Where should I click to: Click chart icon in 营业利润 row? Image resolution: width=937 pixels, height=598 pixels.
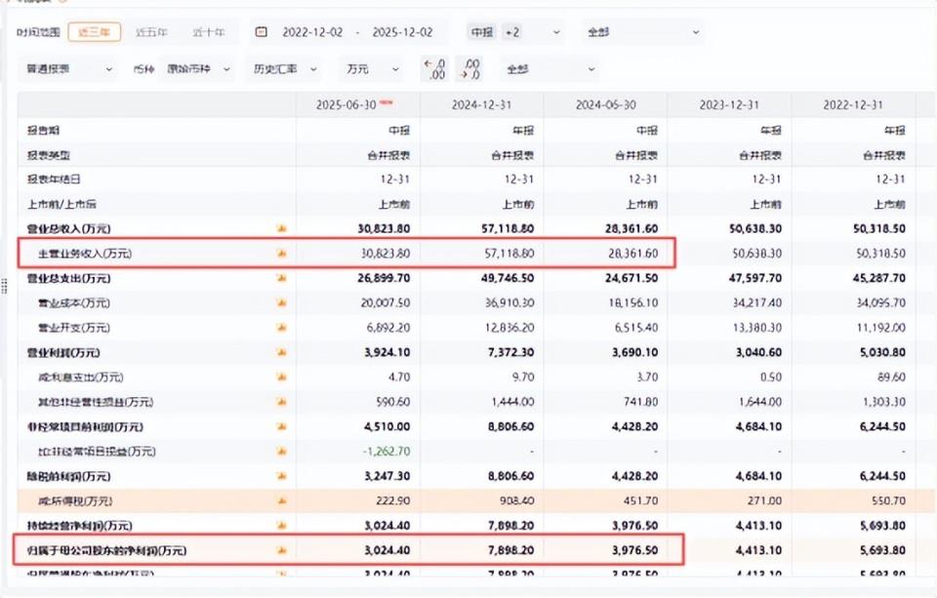(x=281, y=352)
